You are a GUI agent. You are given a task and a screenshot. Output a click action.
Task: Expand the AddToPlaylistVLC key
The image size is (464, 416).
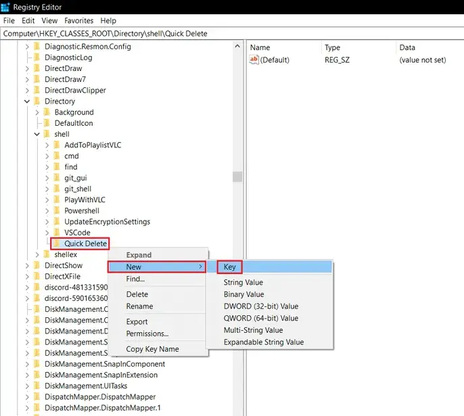tap(47, 145)
